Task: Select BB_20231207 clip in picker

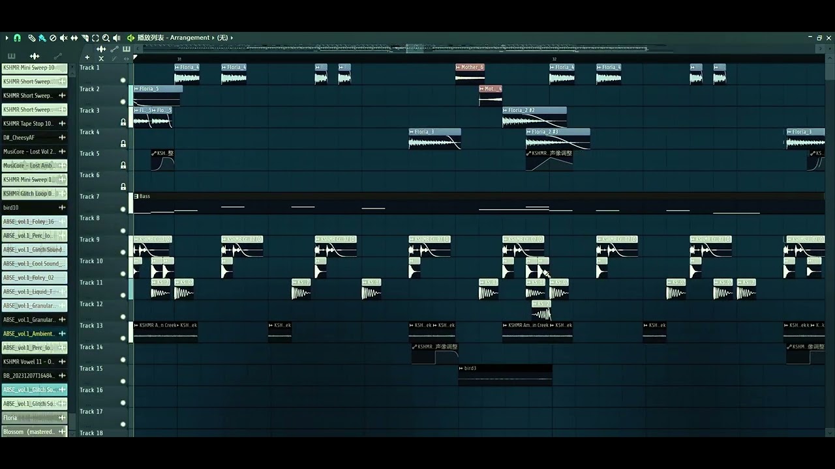Action: click(x=35, y=376)
